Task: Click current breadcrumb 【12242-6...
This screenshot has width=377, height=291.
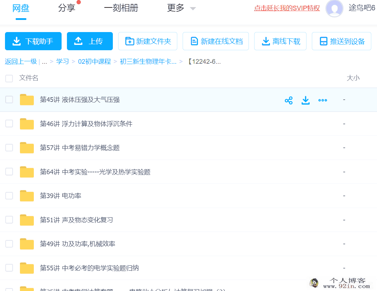Action: point(204,62)
